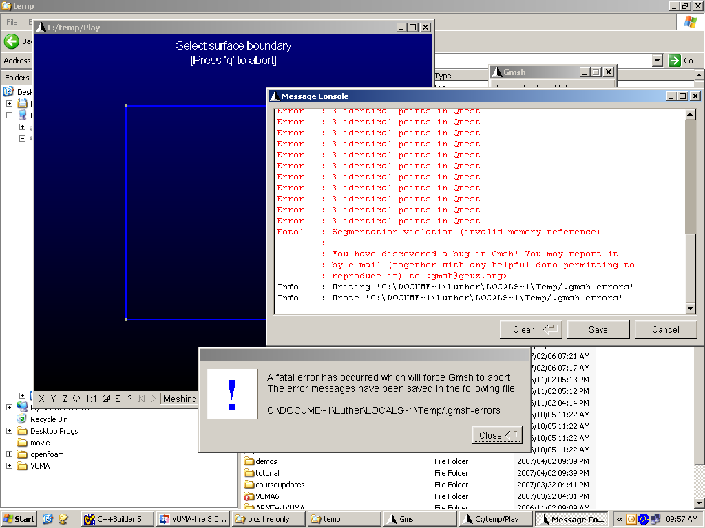This screenshot has width=705, height=528.
Task: Close the fatal error dialog
Action: coord(497,435)
